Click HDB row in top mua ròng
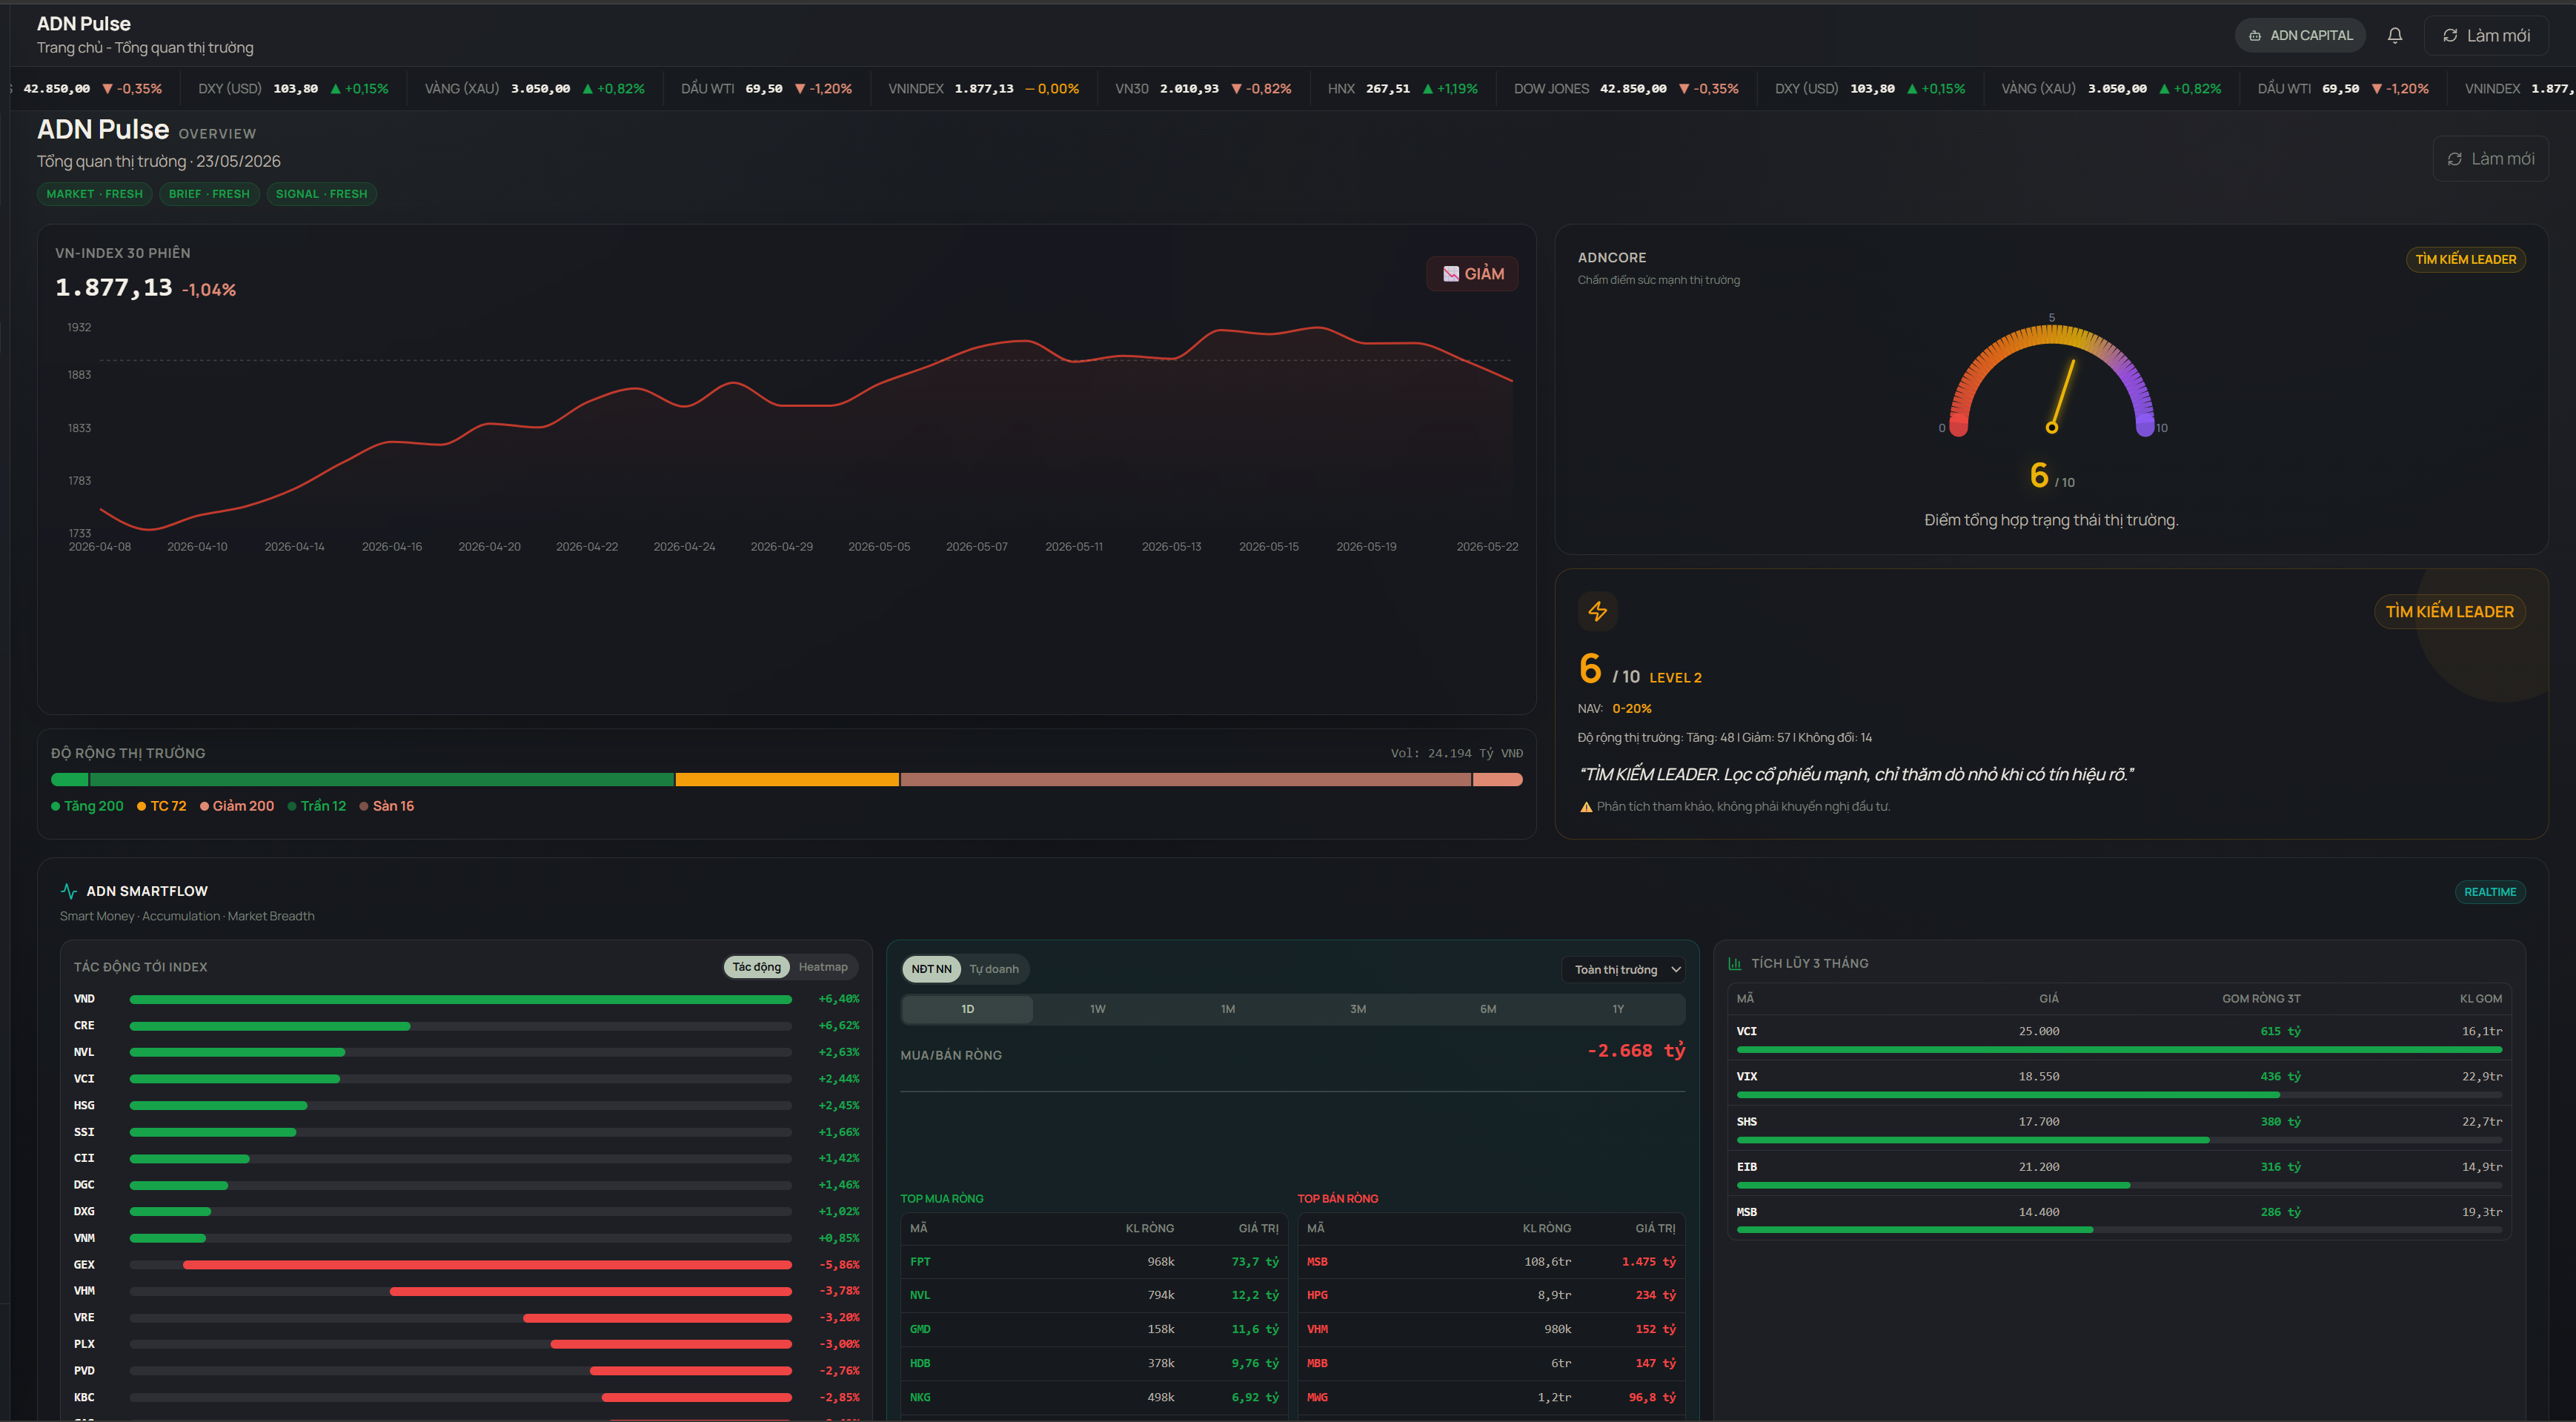The width and height of the screenshot is (2576, 1422). (x=1094, y=1363)
